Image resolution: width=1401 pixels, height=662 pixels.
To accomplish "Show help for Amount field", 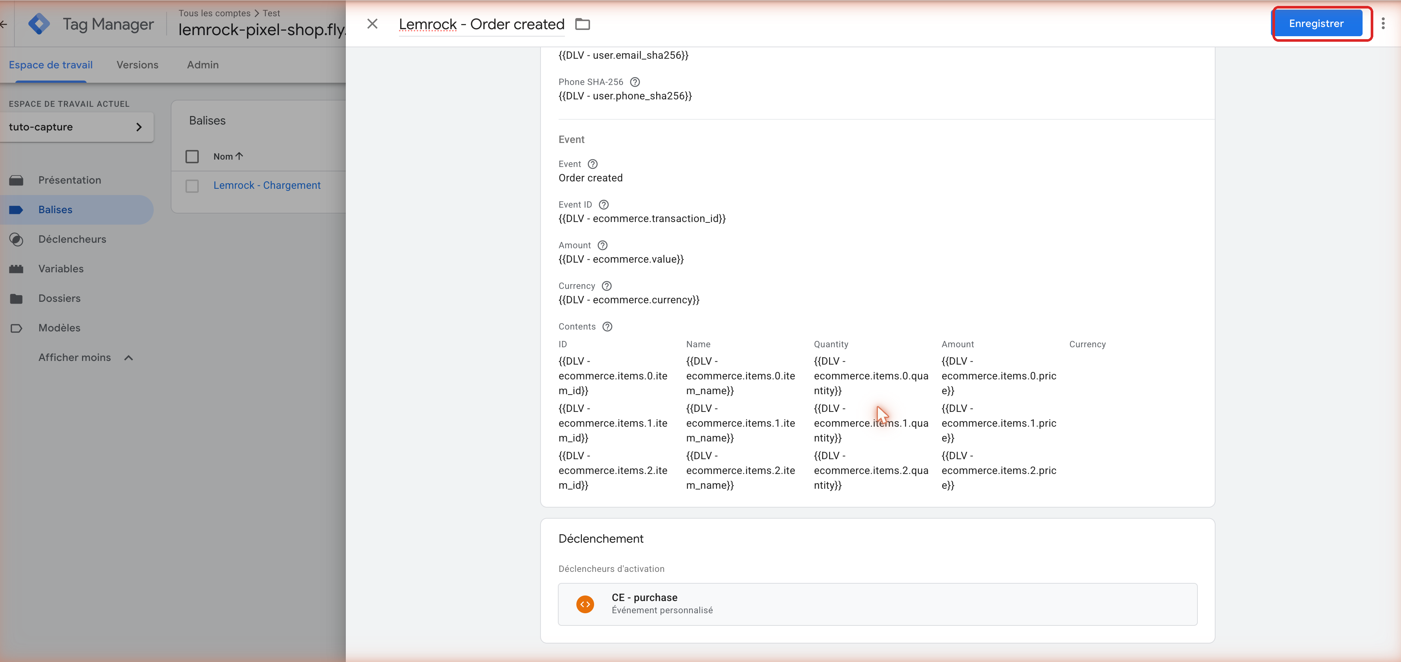I will click(603, 246).
